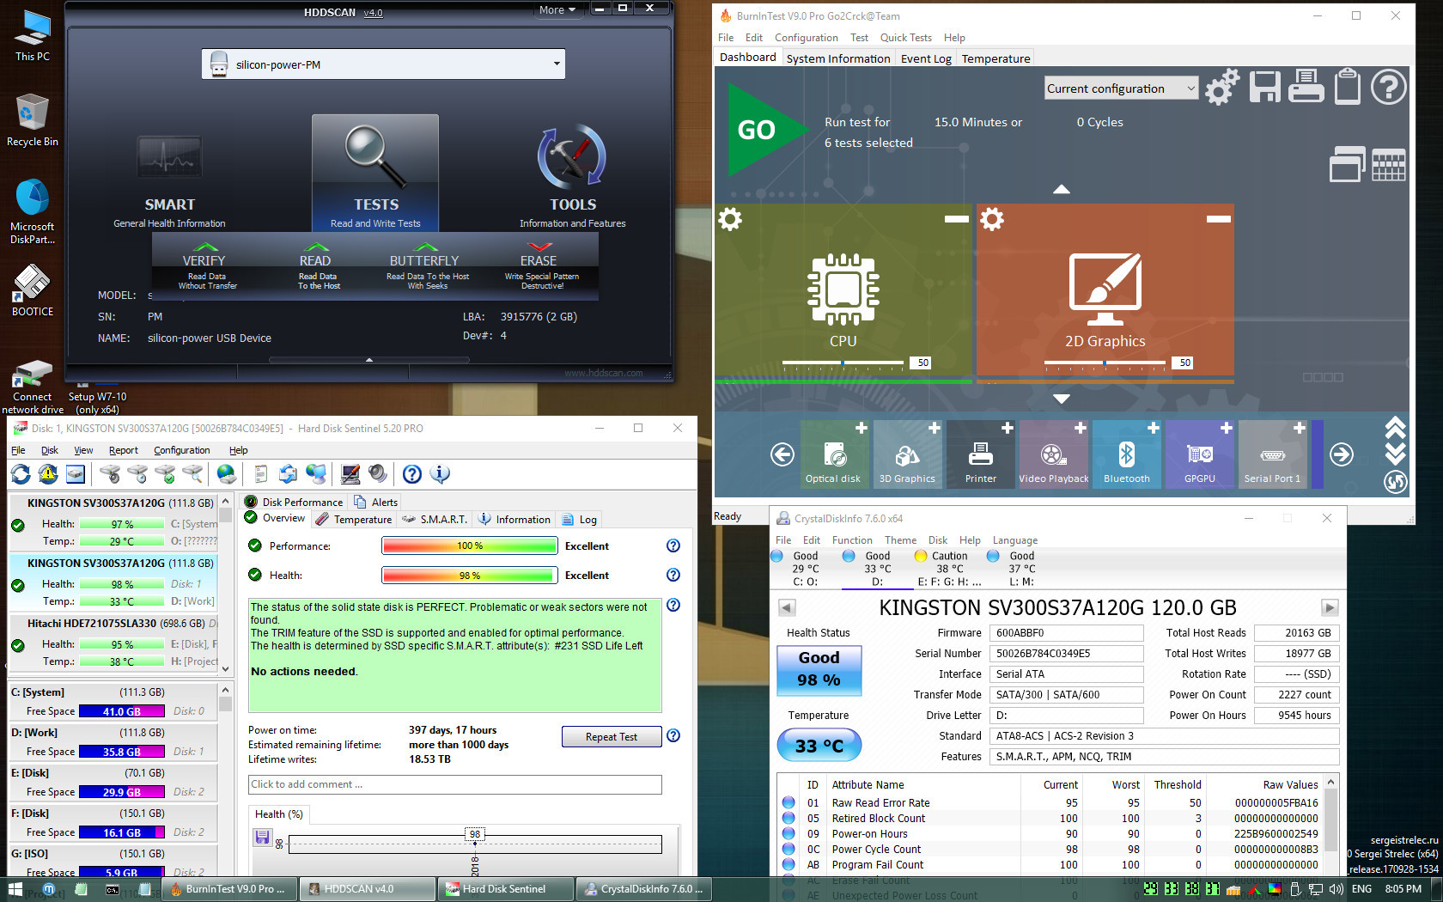Show next disk arrow in CrystalDiskInfo
This screenshot has width=1443, height=902.
pyautogui.click(x=1330, y=607)
